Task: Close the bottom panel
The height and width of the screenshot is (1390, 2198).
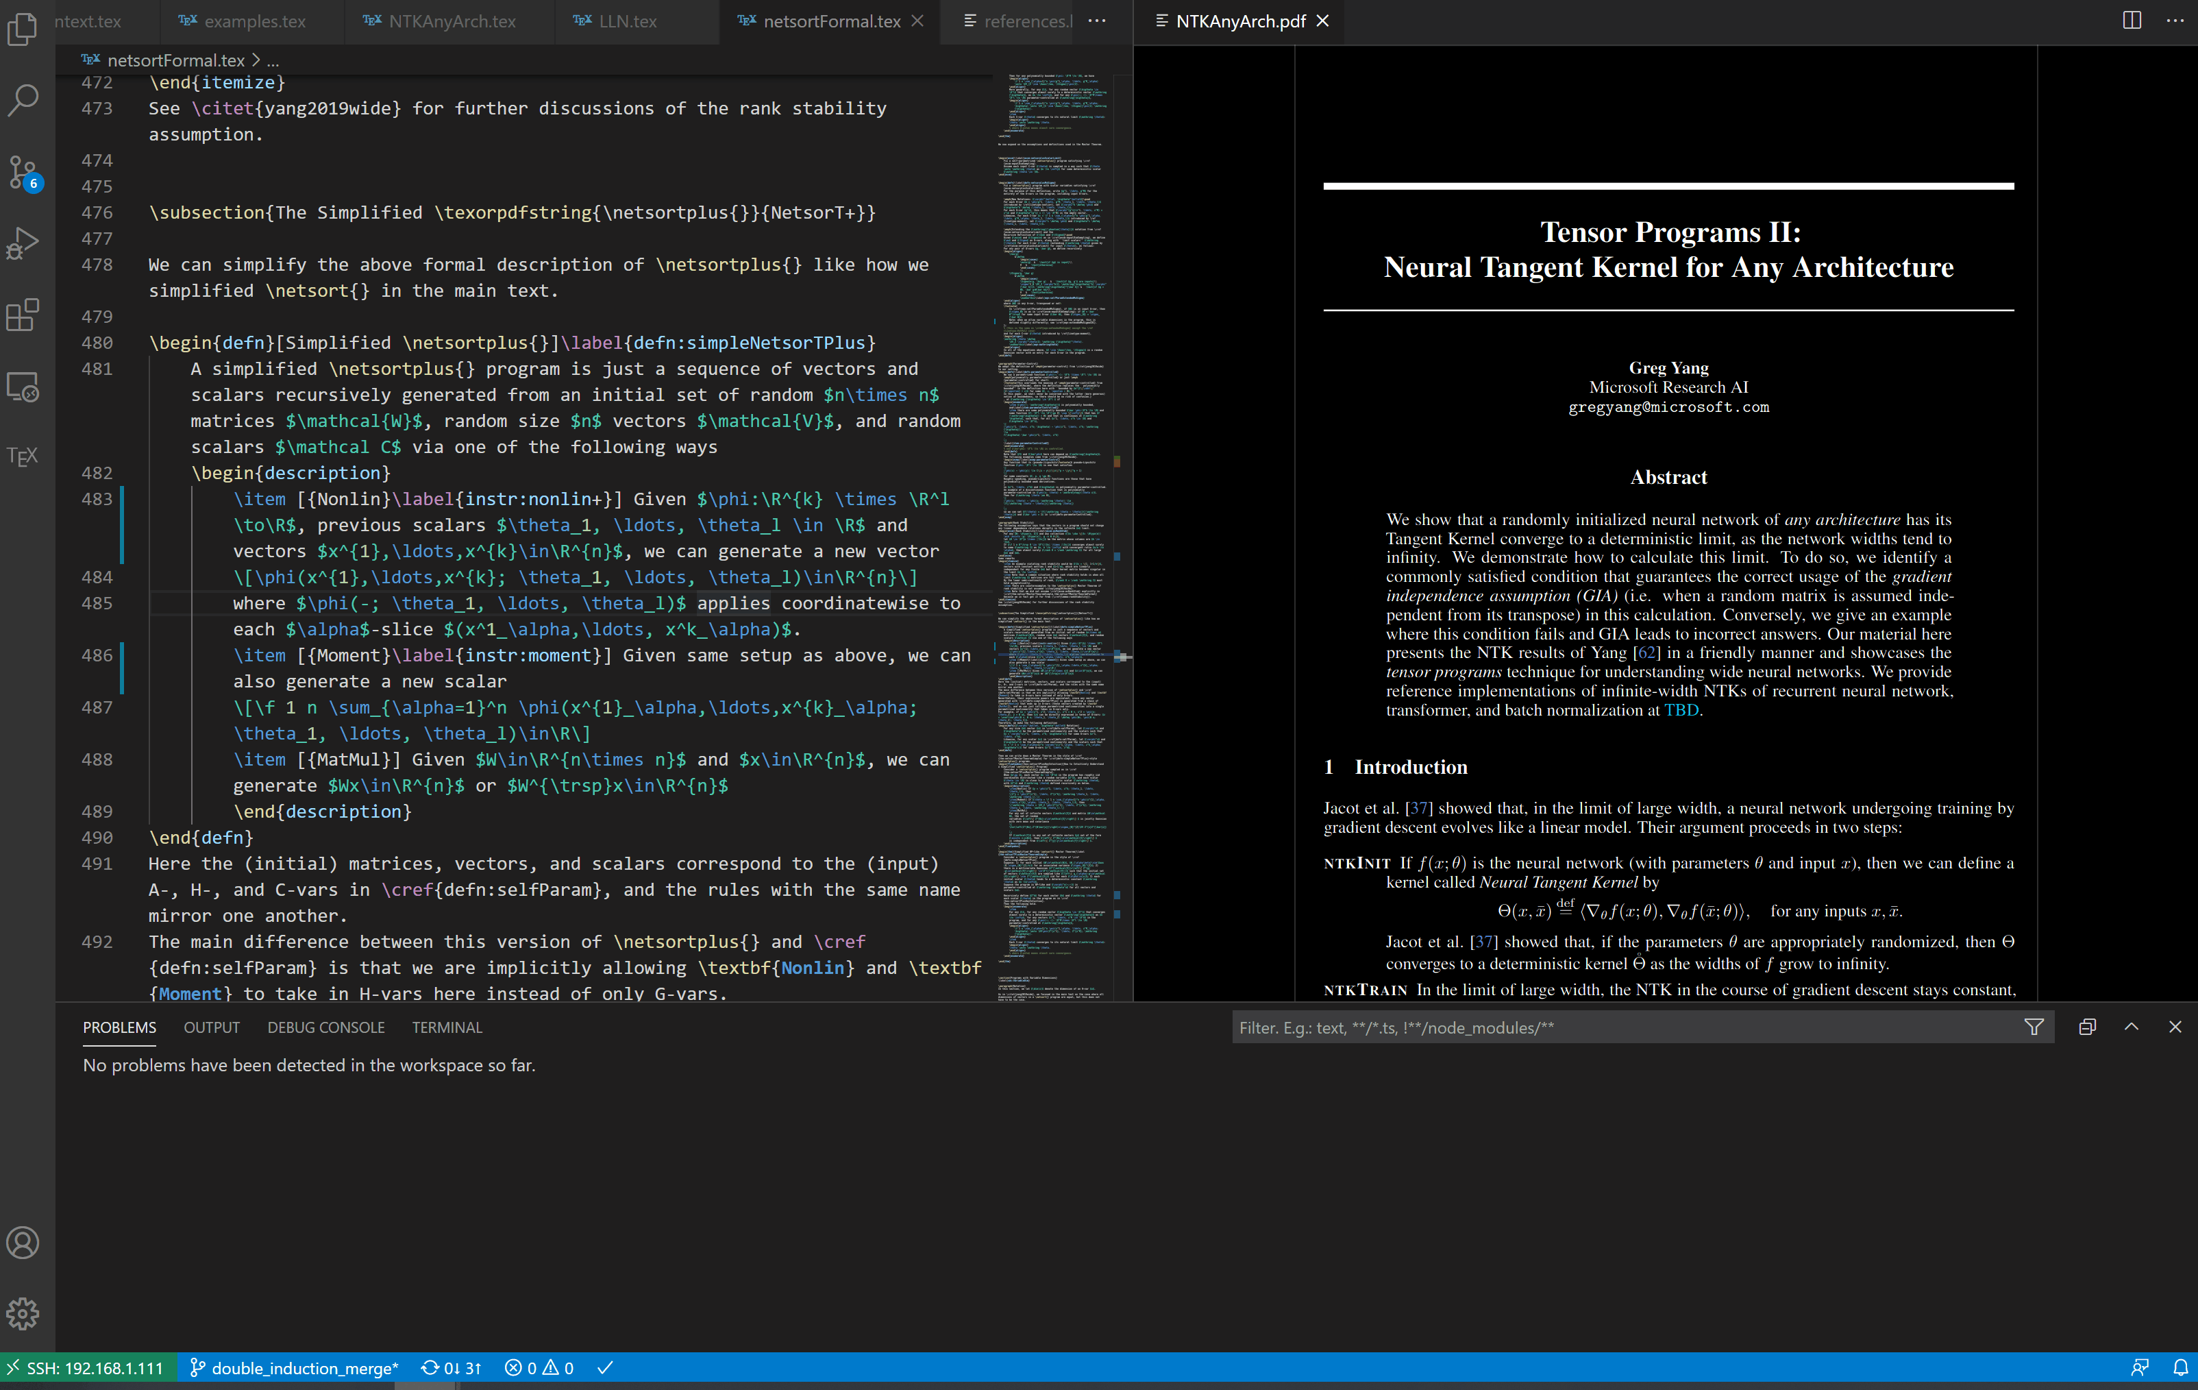Action: click(2175, 1027)
